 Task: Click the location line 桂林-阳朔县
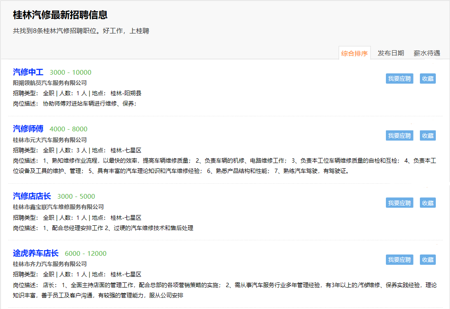126,93
